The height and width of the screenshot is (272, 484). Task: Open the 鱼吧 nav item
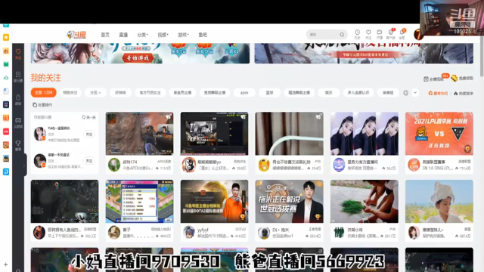[x=203, y=35]
